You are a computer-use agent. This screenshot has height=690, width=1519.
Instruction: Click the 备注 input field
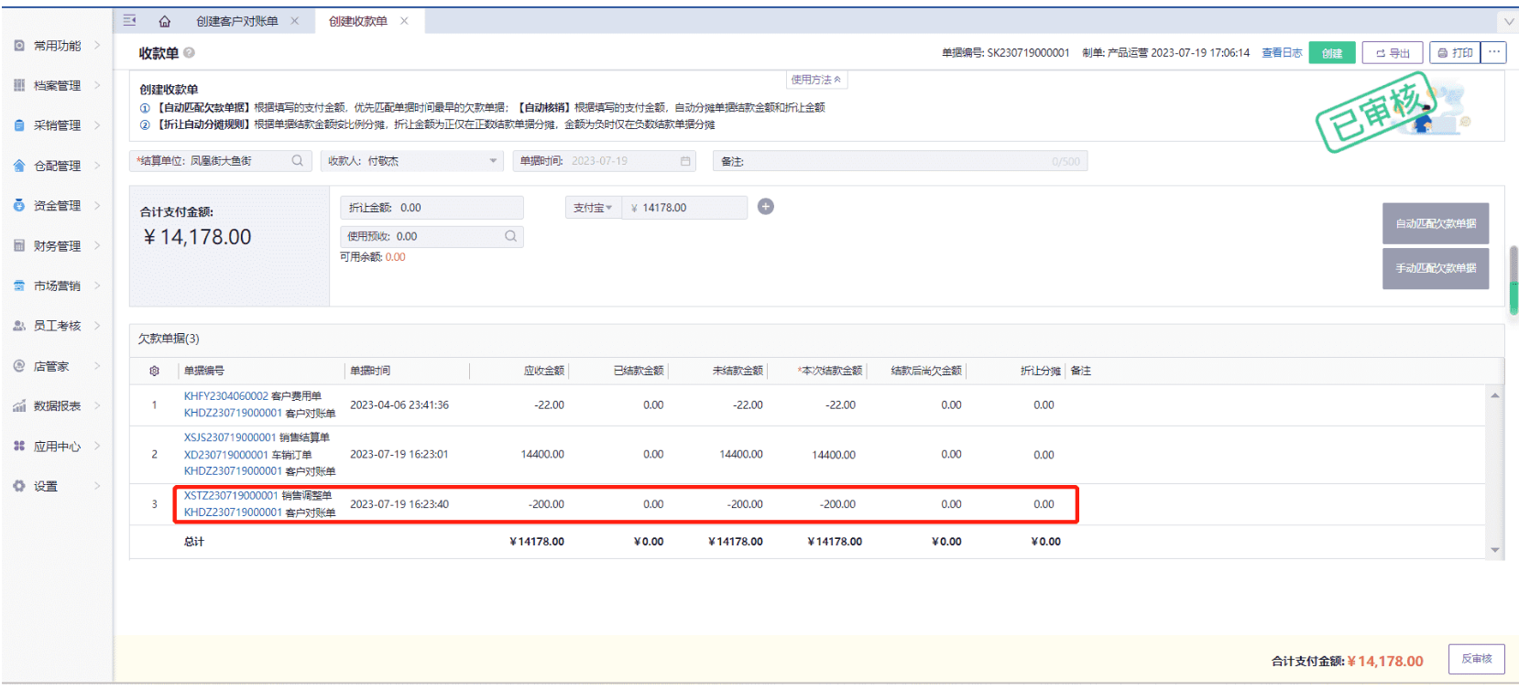pos(900,161)
